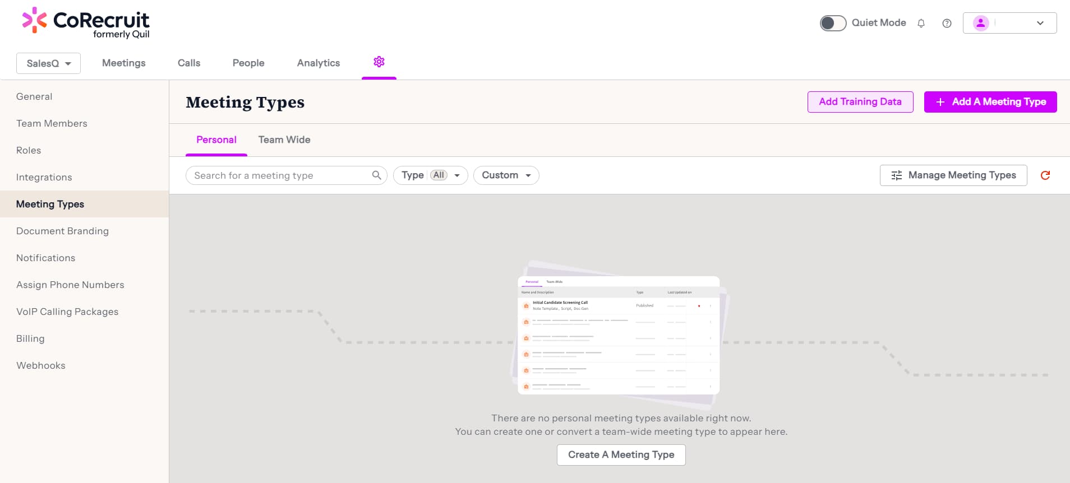
Task: Open the settings gear tab
Action: point(379,62)
